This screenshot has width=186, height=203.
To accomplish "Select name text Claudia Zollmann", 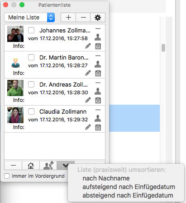I will 63,111.
